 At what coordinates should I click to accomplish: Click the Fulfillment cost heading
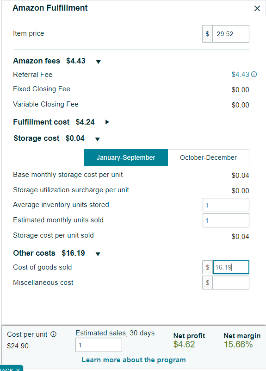(41, 122)
